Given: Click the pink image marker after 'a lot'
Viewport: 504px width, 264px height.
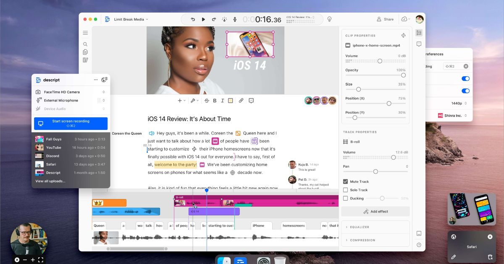Looking at the screenshot, I should [x=215, y=141].
